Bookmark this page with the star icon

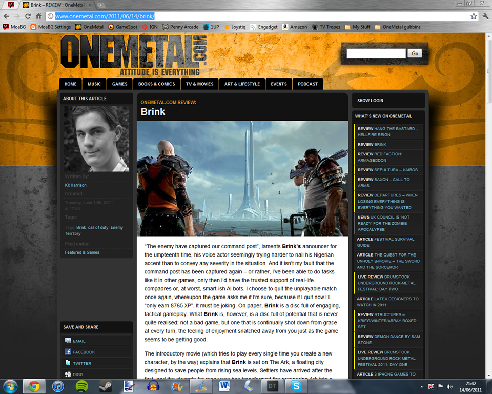click(474, 16)
